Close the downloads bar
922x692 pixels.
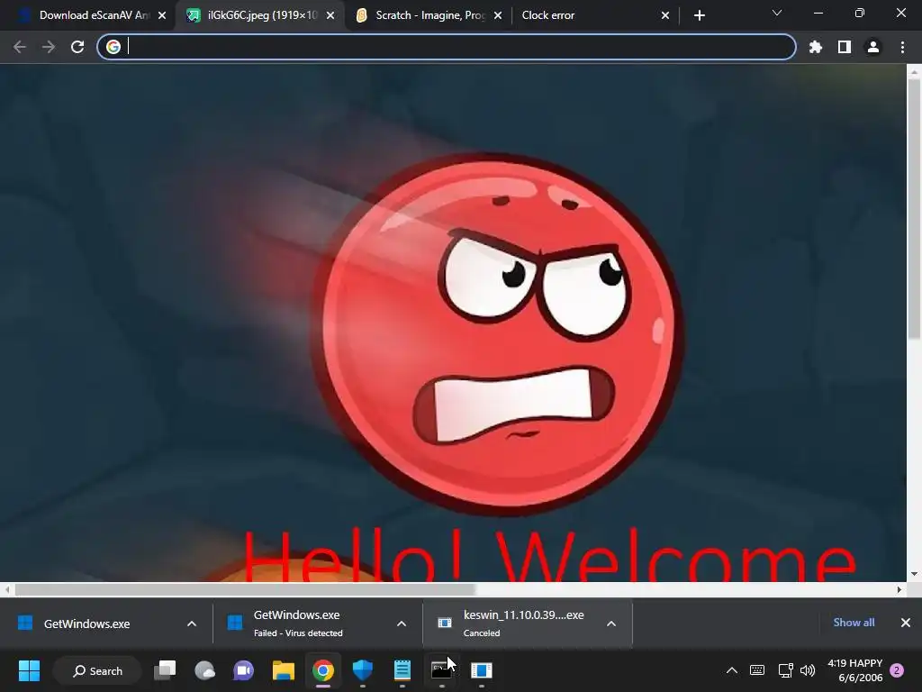tap(906, 623)
